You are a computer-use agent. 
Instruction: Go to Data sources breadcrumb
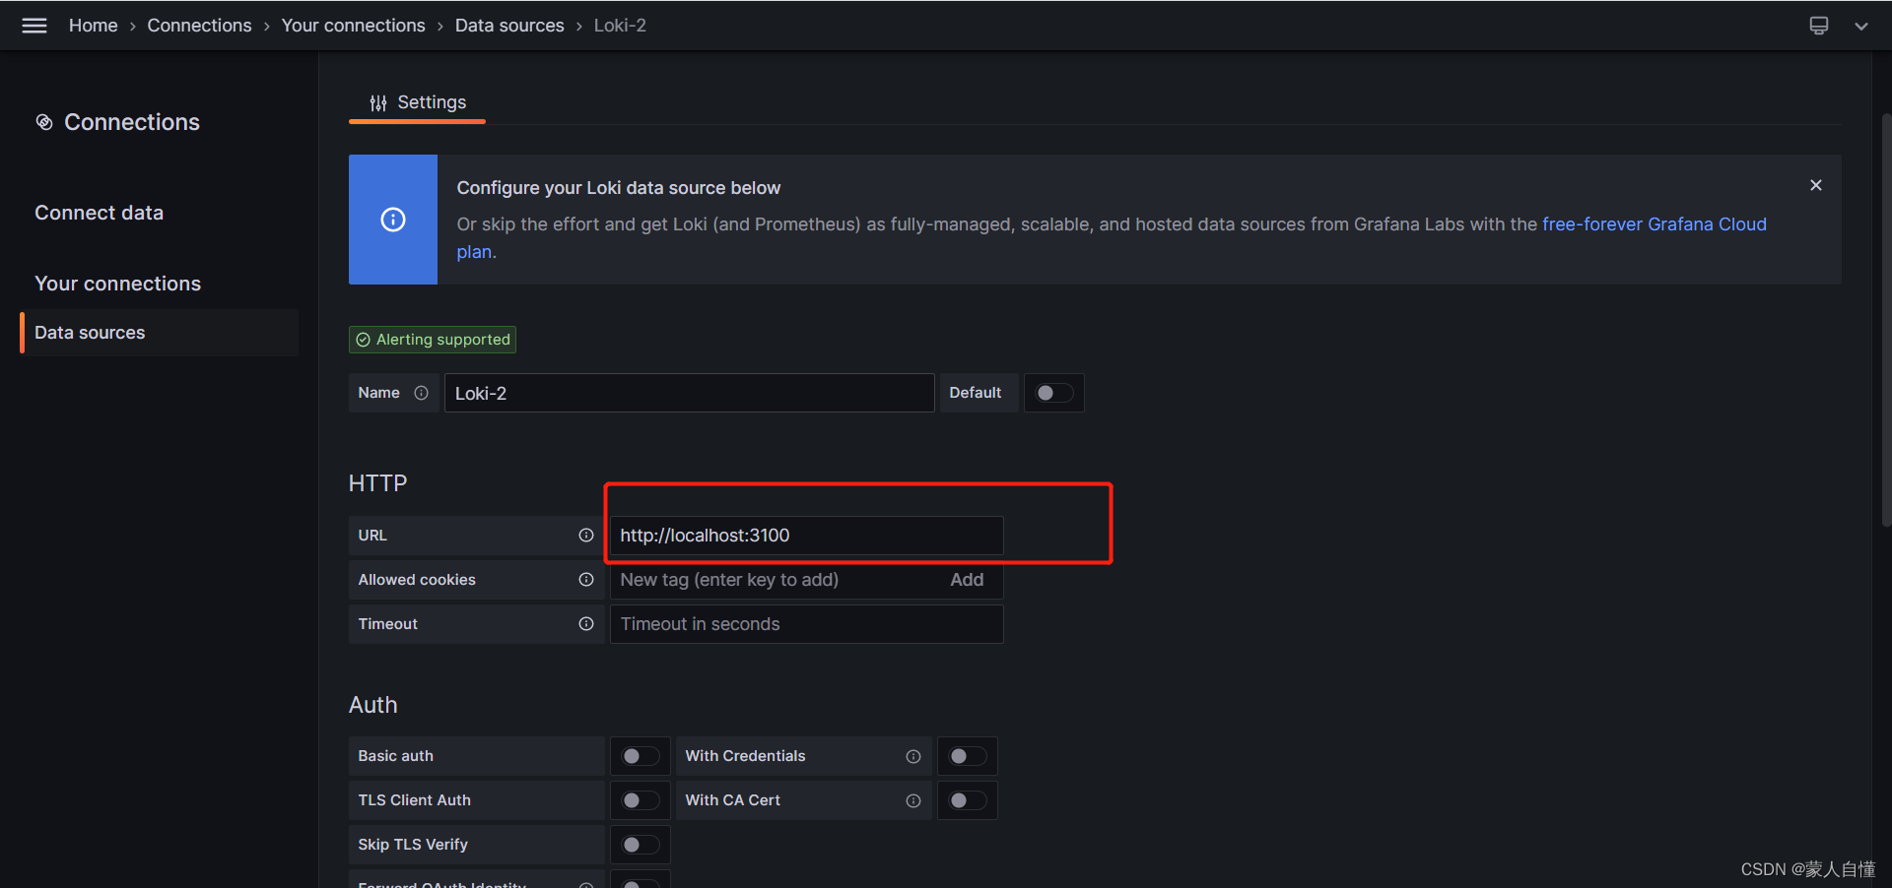509,26
